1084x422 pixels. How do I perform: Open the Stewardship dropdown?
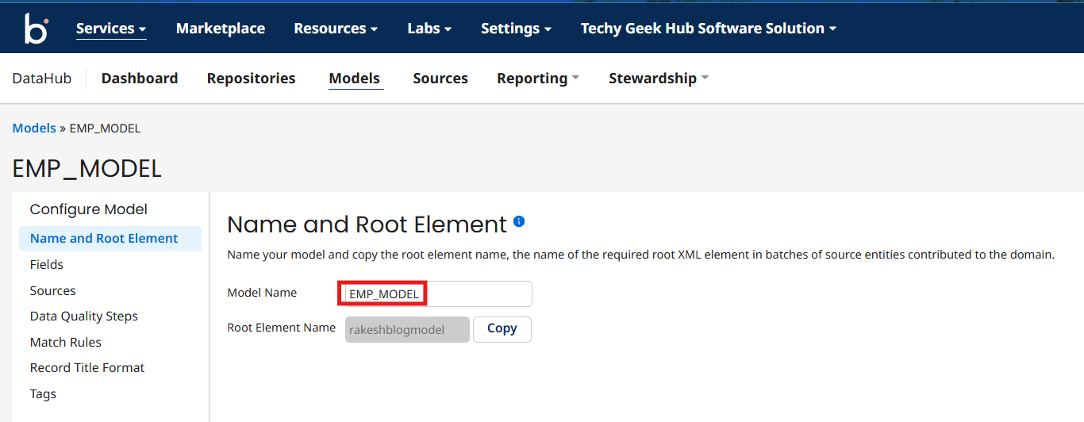(x=658, y=79)
